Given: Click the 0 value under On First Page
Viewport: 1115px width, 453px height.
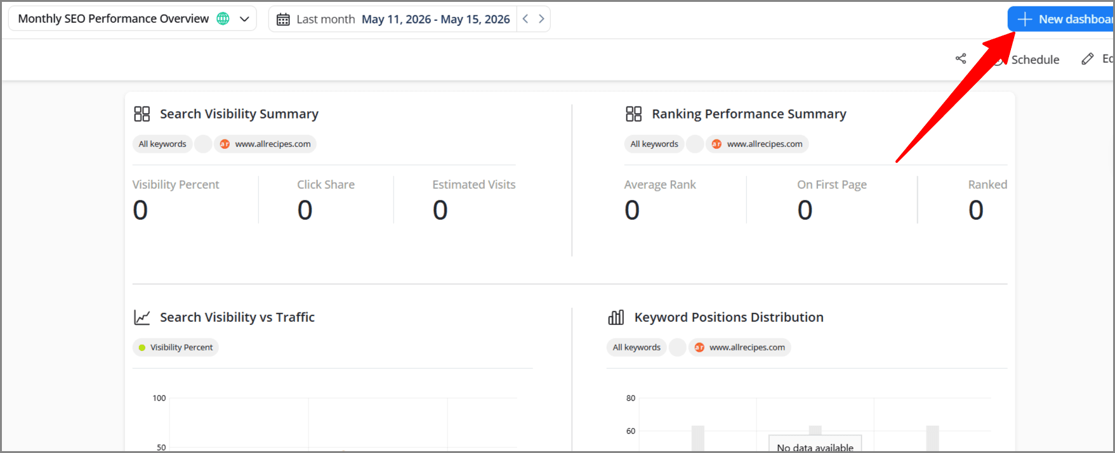Looking at the screenshot, I should 805,210.
